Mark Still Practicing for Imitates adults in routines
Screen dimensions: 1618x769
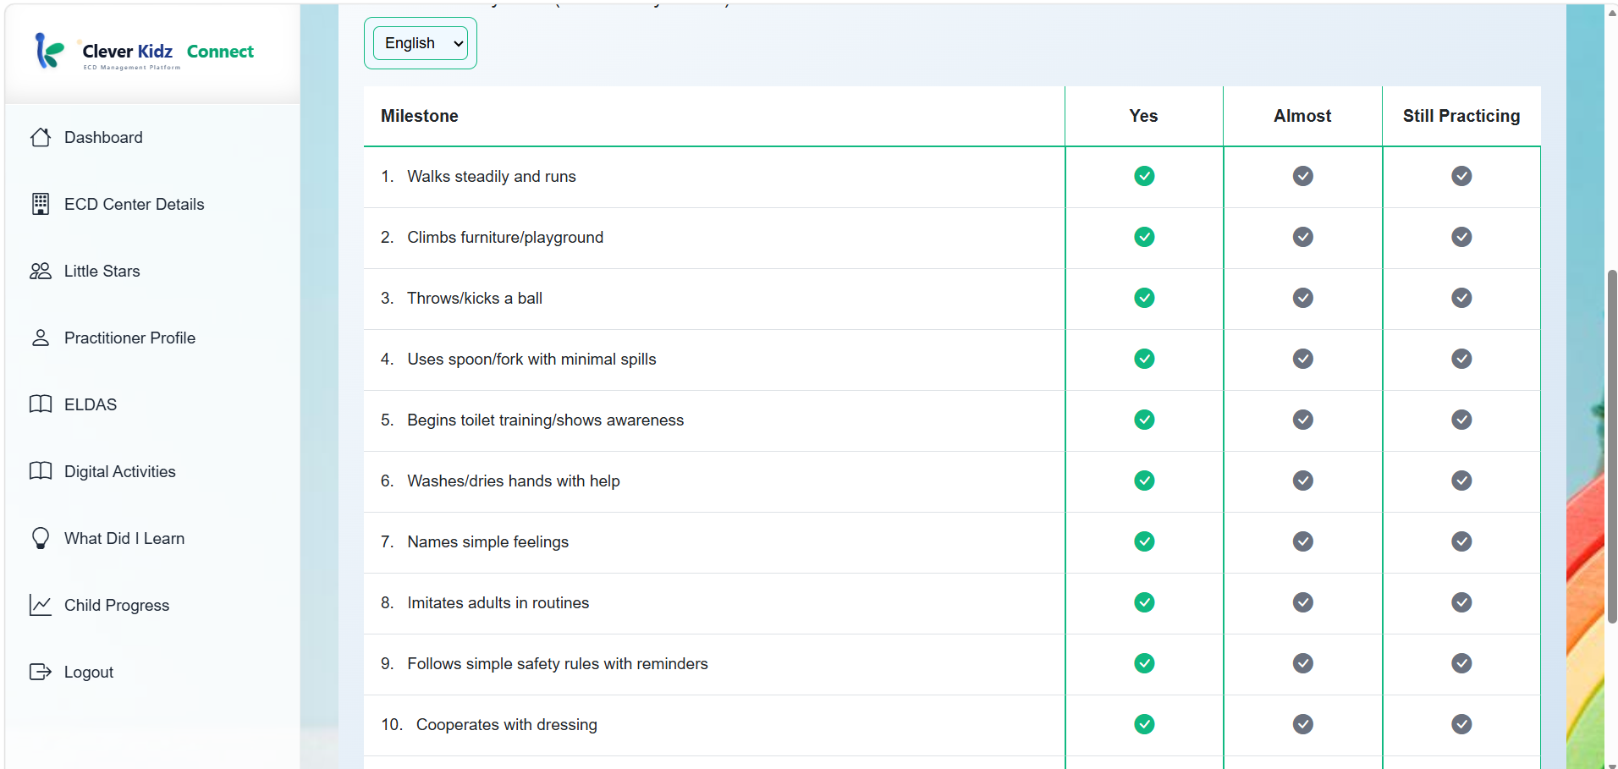tap(1461, 602)
